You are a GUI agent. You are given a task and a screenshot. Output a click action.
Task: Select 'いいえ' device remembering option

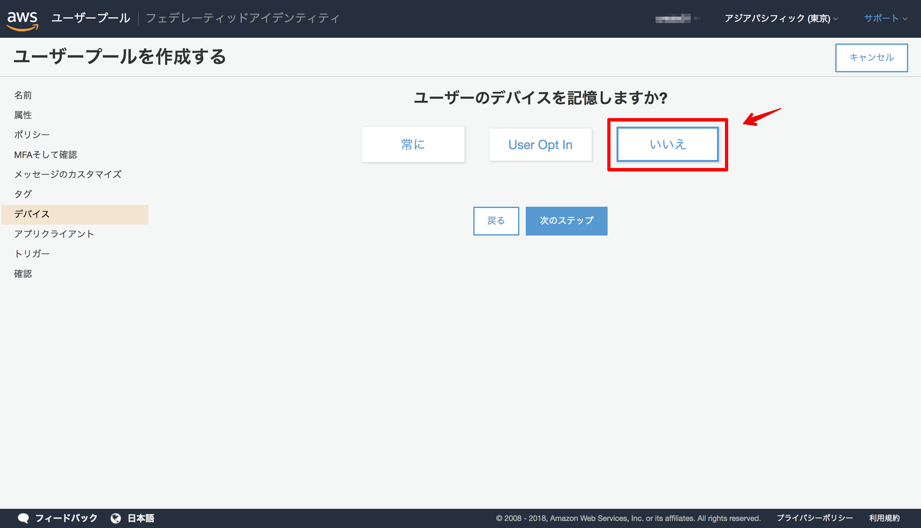click(666, 144)
